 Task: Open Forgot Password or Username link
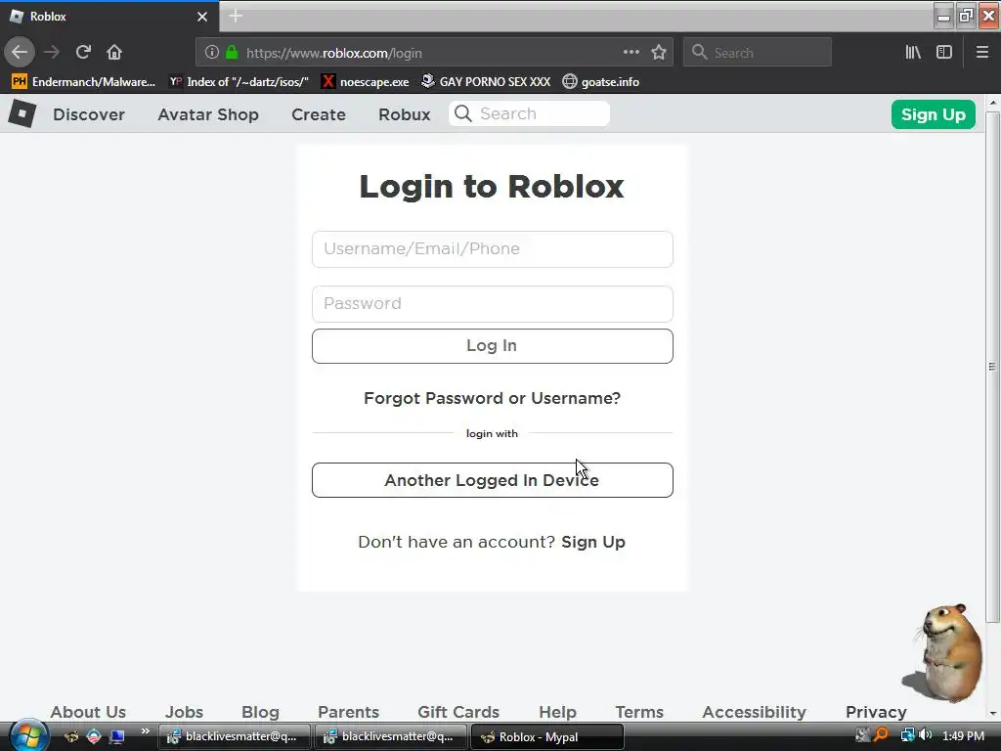click(493, 398)
